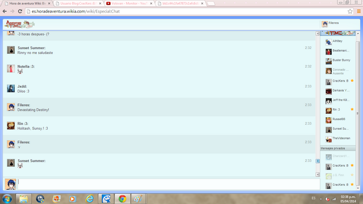The height and width of the screenshot is (204, 363).
Task: Click the Adventure Time wiki logo
Action: pos(20,24)
